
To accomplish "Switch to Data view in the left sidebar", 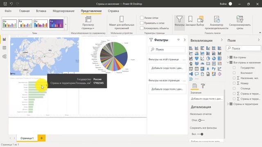I will (5, 48).
